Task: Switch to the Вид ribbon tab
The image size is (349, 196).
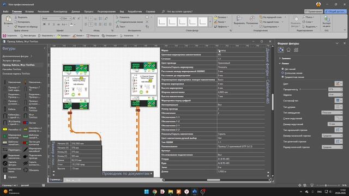Action: (122, 11)
